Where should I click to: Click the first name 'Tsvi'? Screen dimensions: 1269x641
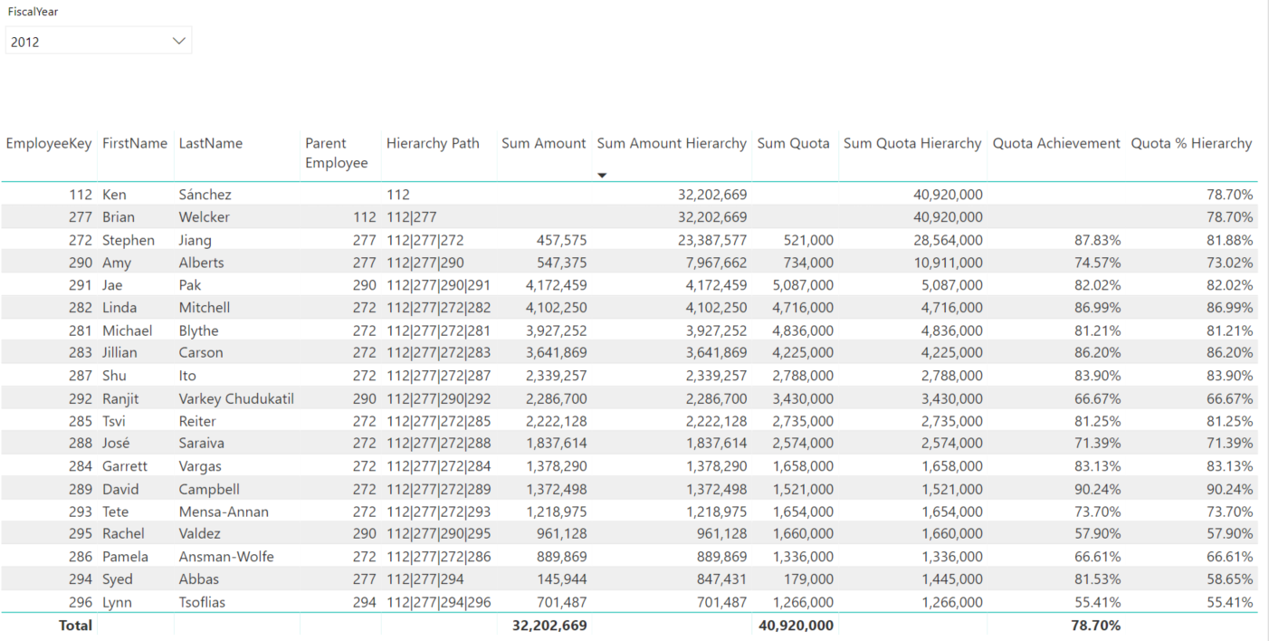pos(115,421)
